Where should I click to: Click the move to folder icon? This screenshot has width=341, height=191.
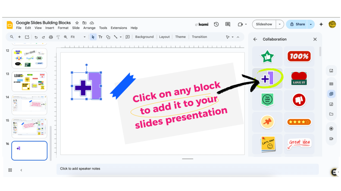(x=84, y=23)
